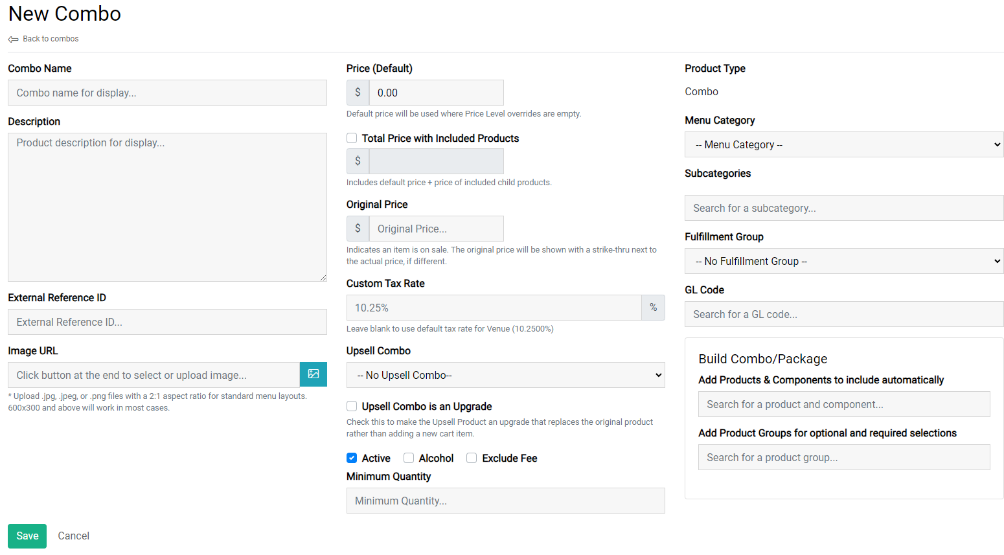
Task: Disable the Active checkbox
Action: pyautogui.click(x=351, y=458)
